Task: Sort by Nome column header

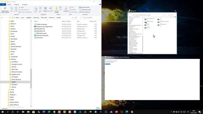Action: coord(36,21)
